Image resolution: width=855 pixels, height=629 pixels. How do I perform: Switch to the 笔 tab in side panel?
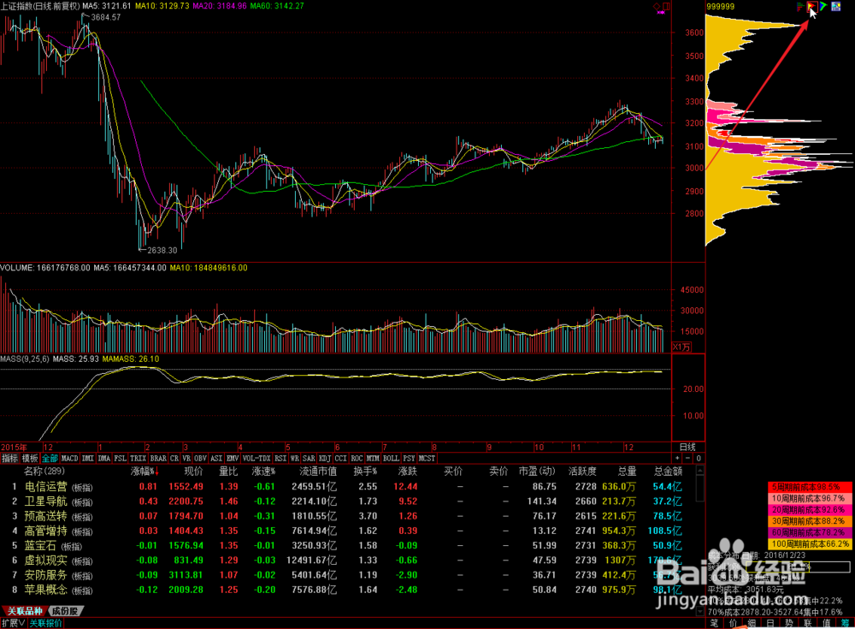715,624
